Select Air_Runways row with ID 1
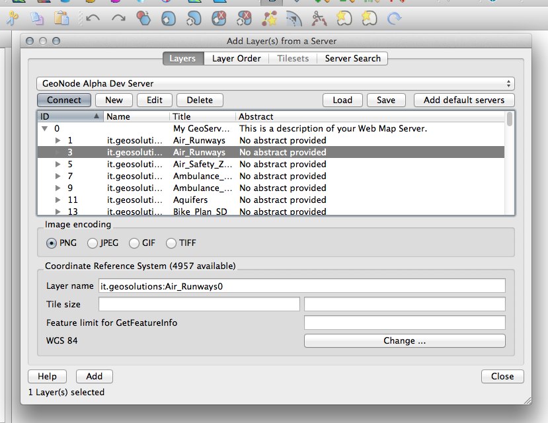This screenshot has width=548, height=423. (x=271, y=140)
